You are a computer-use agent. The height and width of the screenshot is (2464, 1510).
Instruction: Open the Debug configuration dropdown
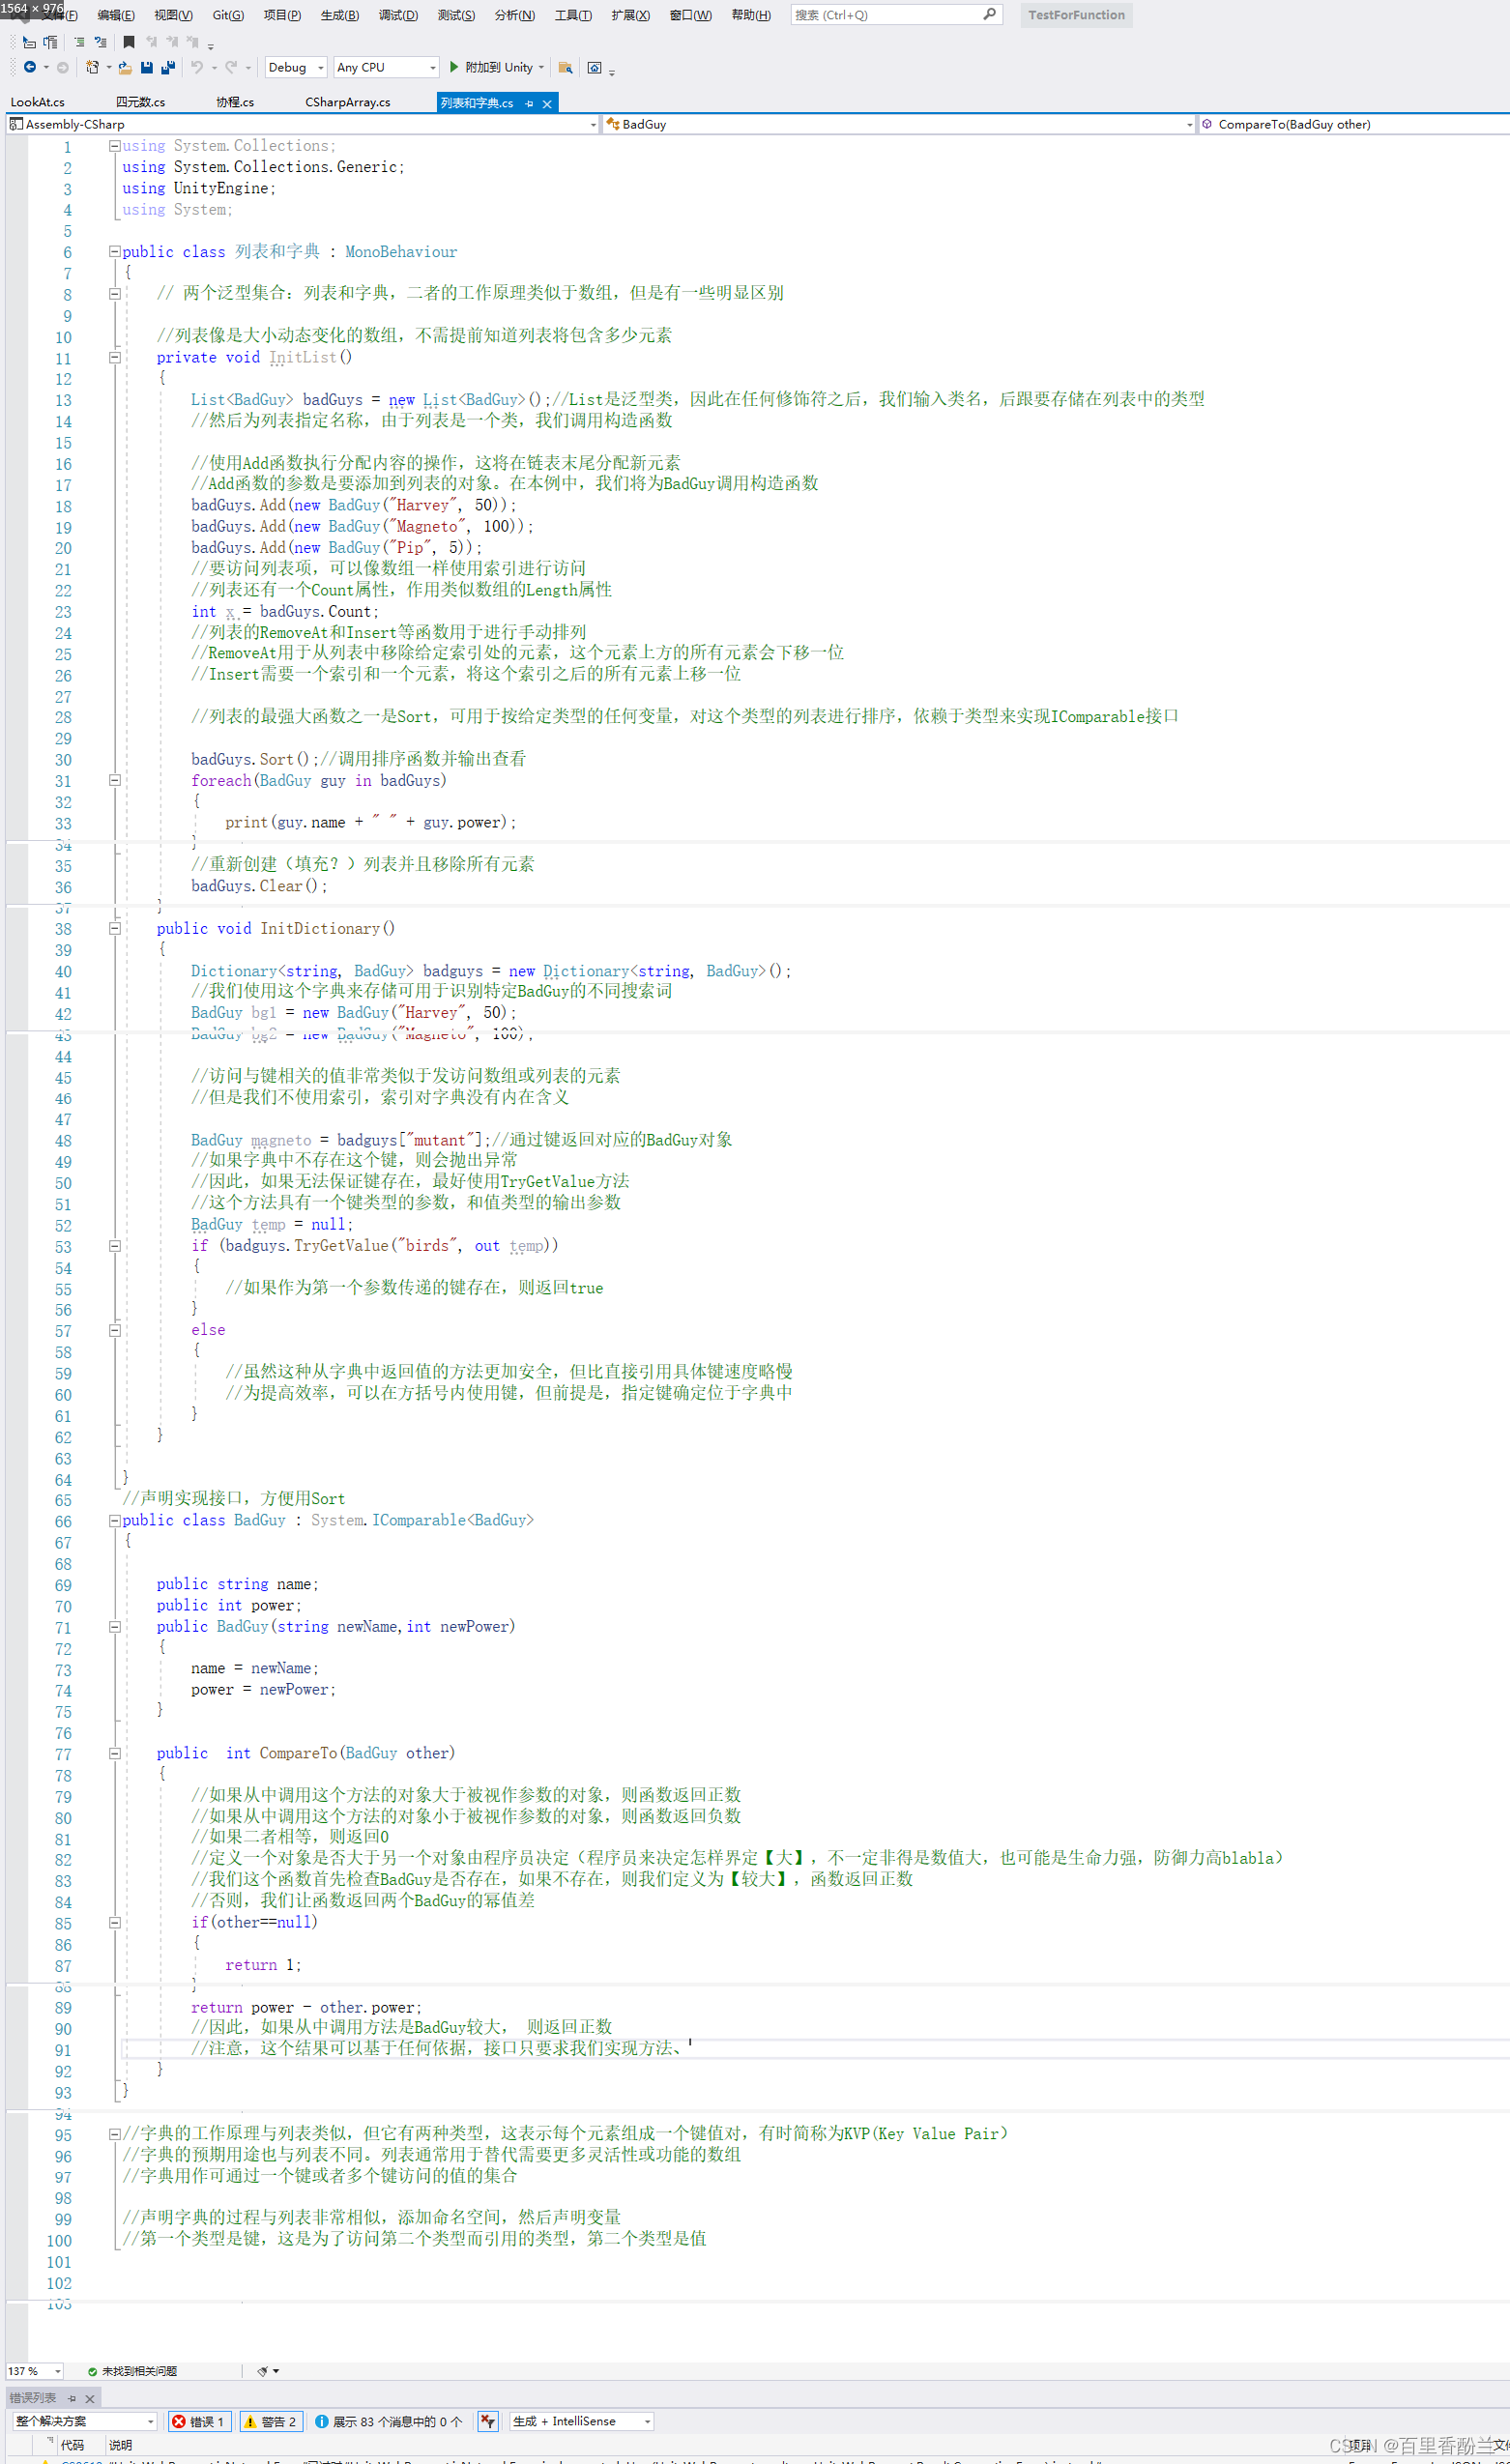[x=296, y=67]
